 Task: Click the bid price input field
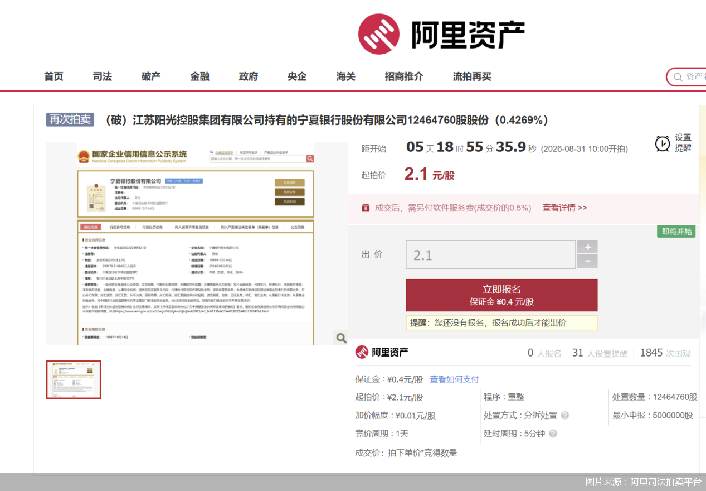490,255
